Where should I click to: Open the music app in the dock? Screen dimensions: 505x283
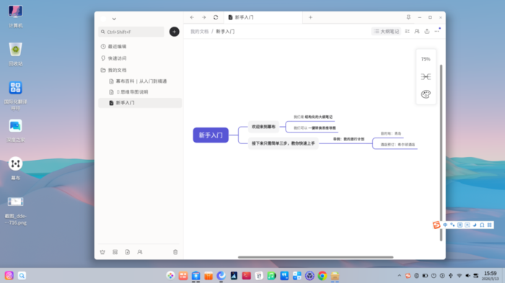coord(271,276)
